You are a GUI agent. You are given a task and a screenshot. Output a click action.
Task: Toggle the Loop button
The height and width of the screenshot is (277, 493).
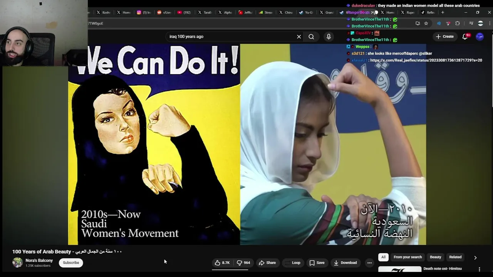coord(293,263)
